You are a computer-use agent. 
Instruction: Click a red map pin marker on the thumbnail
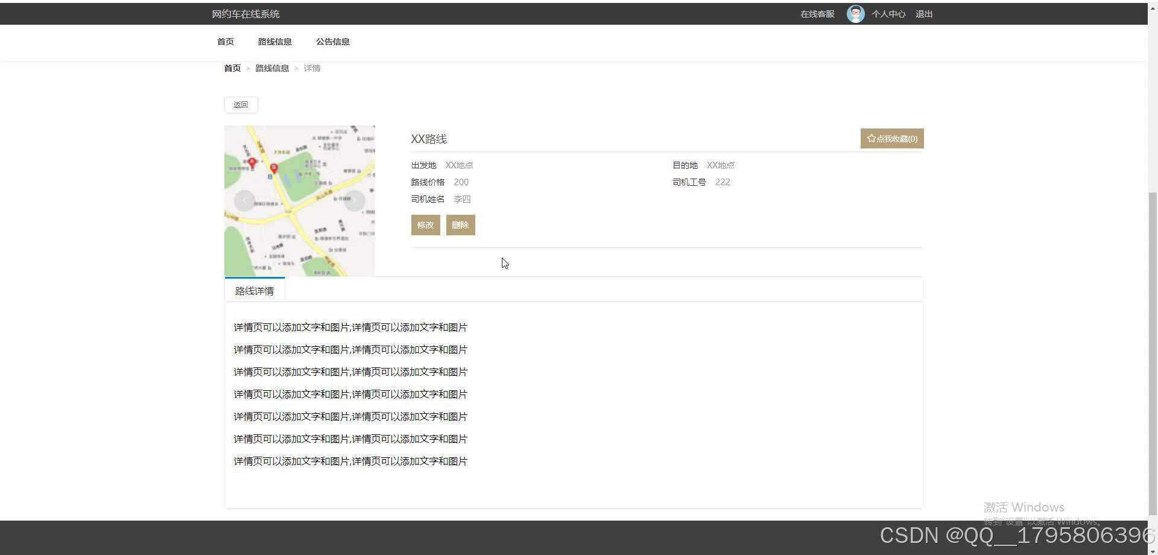[253, 162]
